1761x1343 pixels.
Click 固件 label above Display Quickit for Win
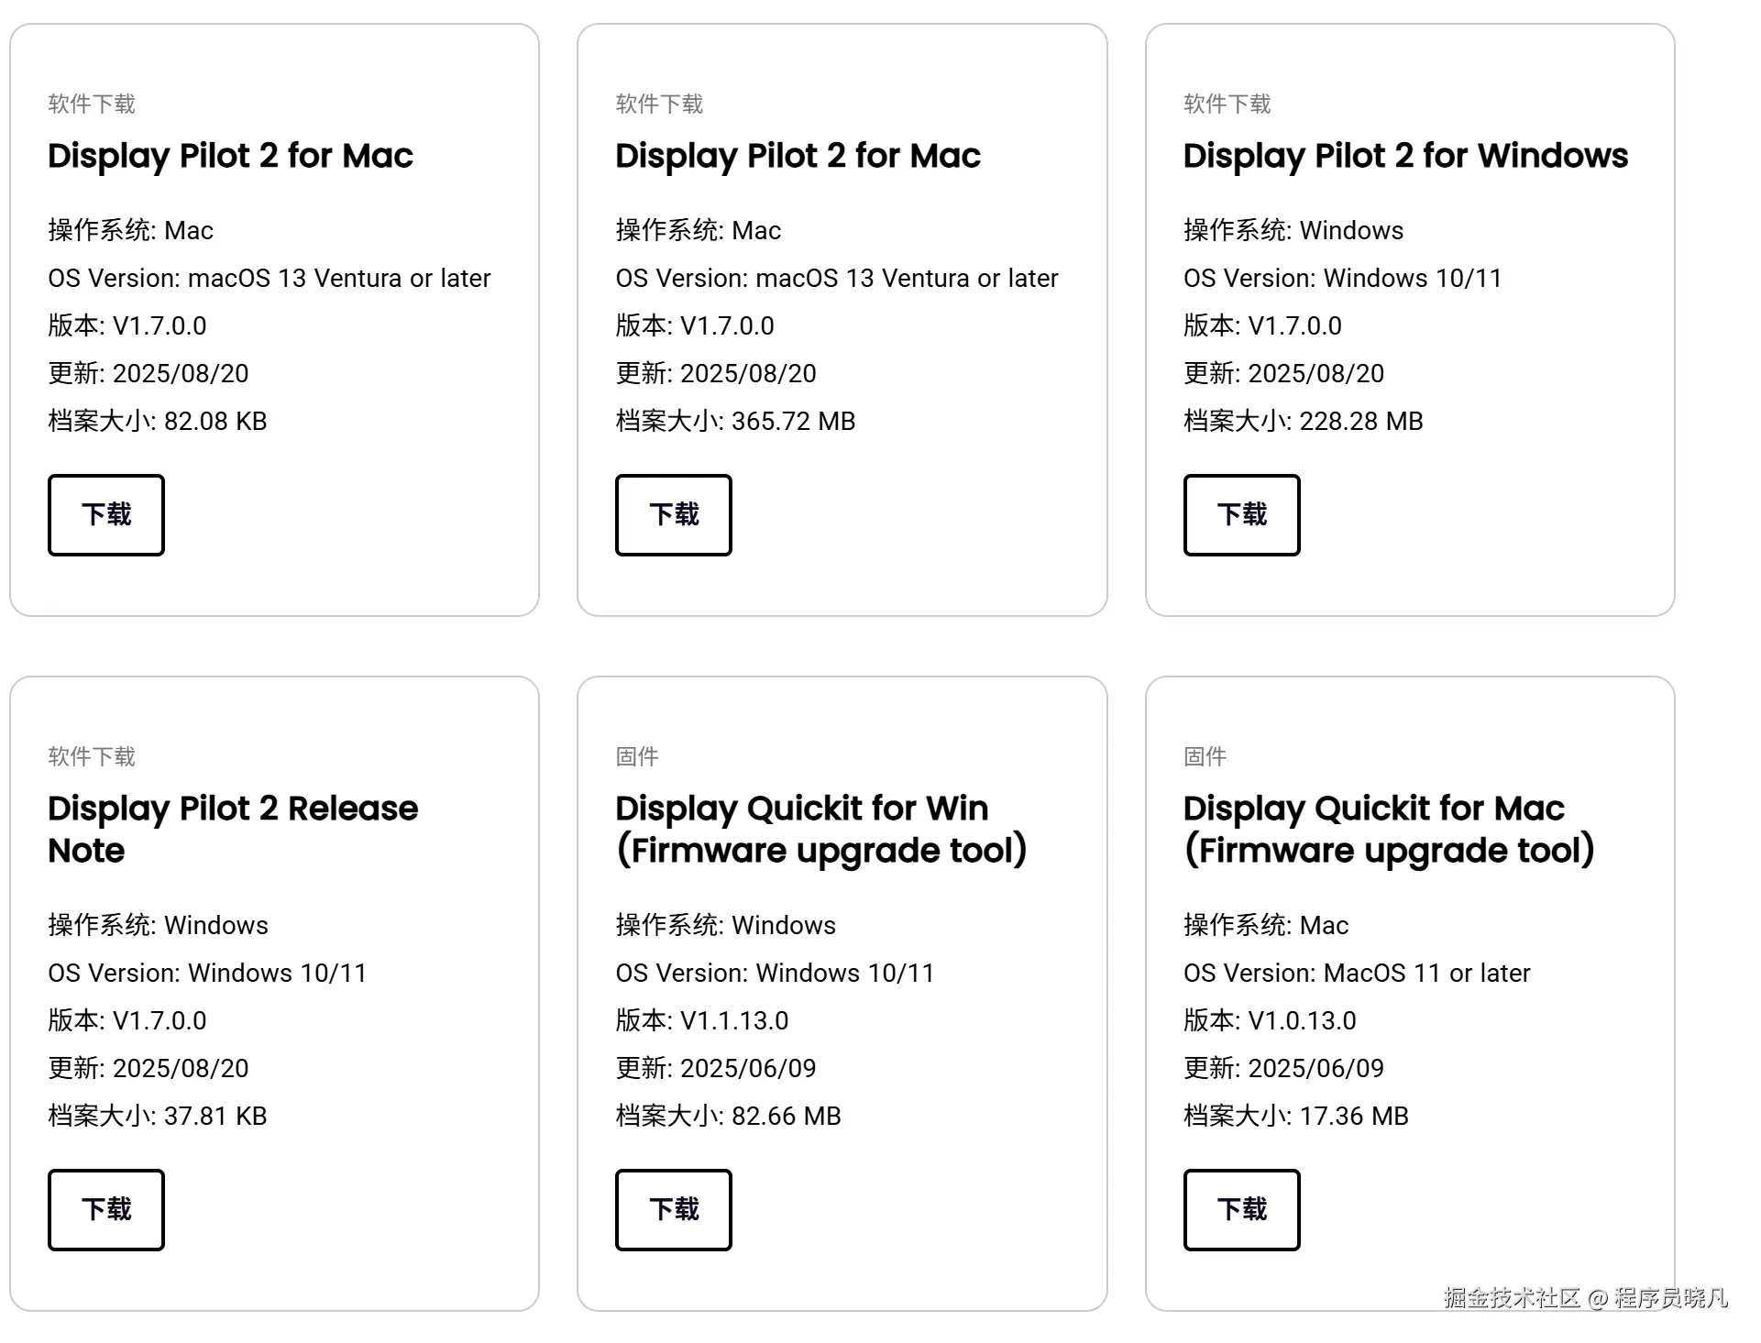pyautogui.click(x=637, y=756)
